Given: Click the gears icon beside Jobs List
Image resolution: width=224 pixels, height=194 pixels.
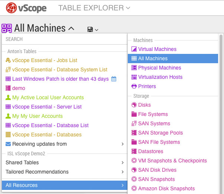Looking at the screenshot, I should click(x=8, y=60).
